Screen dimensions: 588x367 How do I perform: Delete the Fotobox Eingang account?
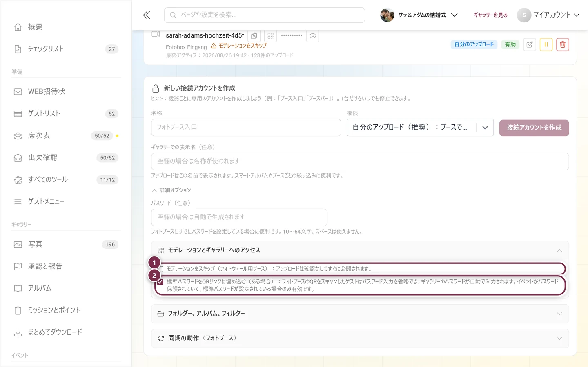[x=563, y=44]
